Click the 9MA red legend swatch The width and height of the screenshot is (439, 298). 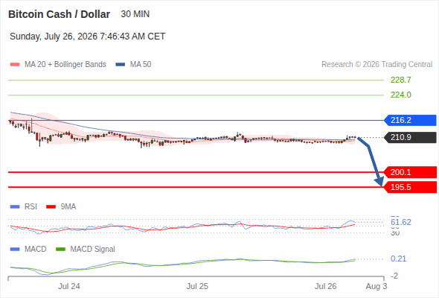pyautogui.click(x=51, y=207)
